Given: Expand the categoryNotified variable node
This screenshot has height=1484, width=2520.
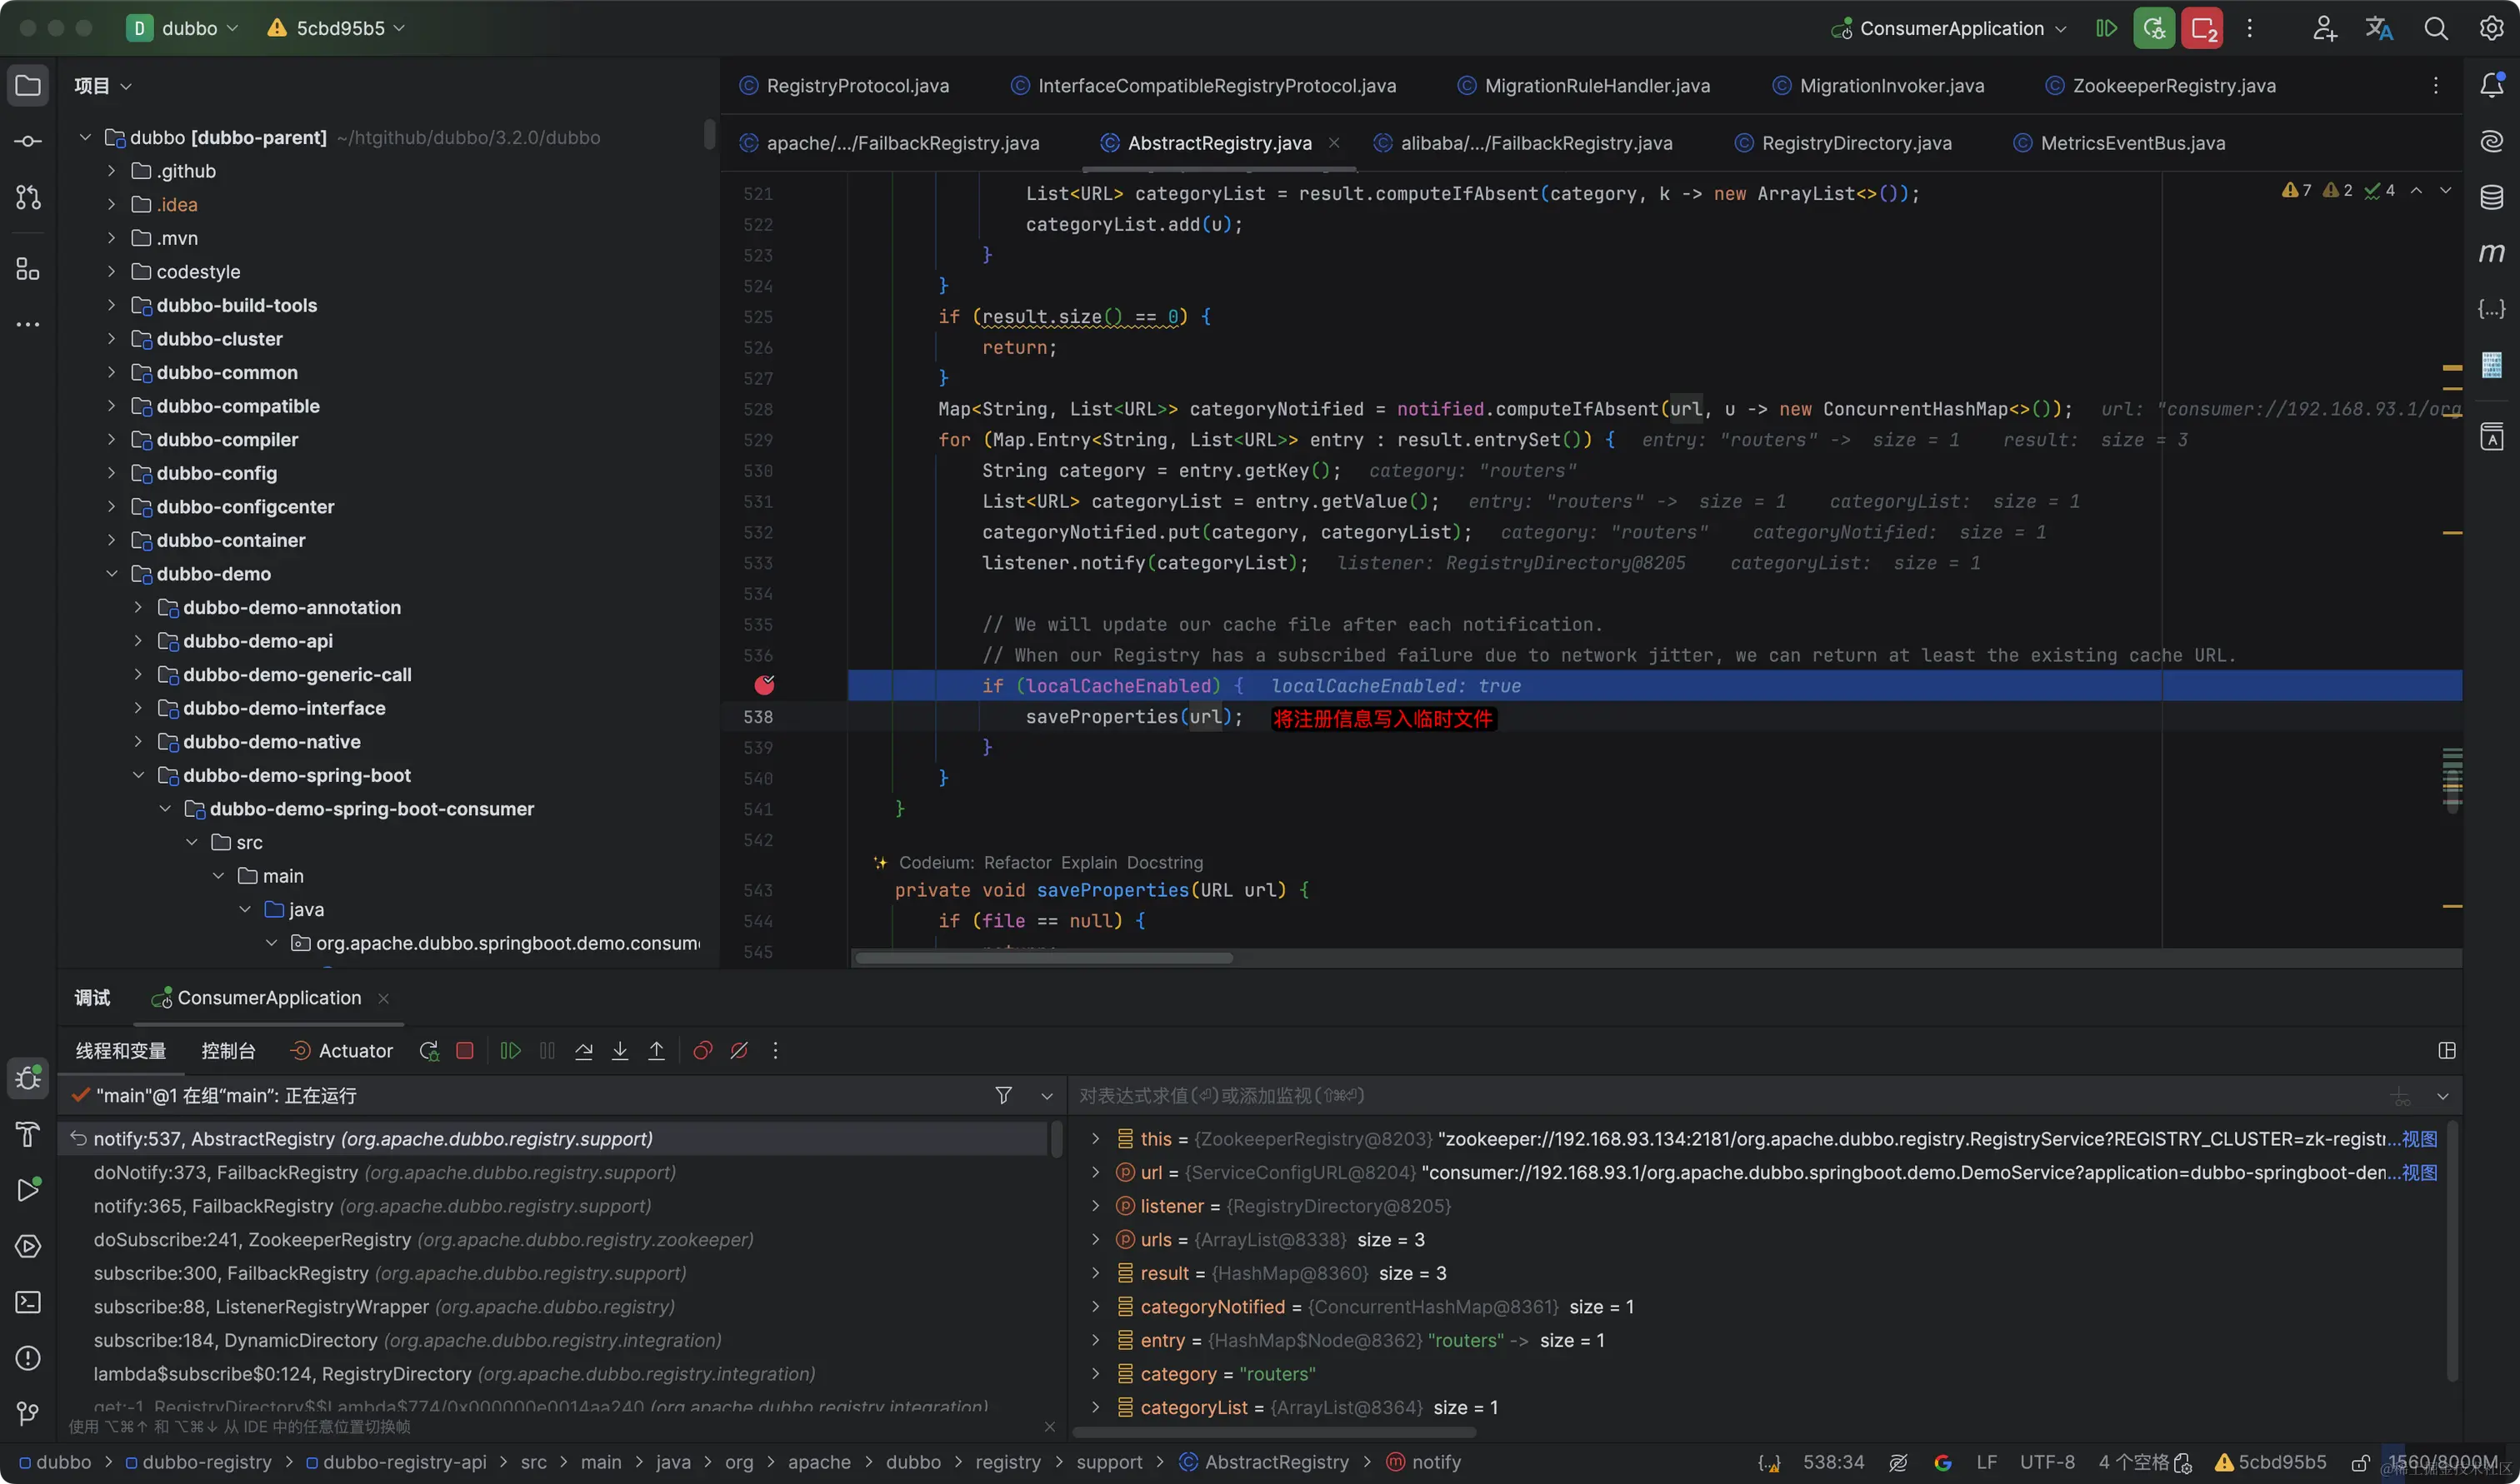Looking at the screenshot, I should point(1096,1307).
